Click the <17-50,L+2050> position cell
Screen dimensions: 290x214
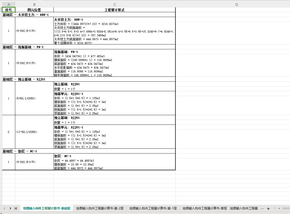coord(34,132)
